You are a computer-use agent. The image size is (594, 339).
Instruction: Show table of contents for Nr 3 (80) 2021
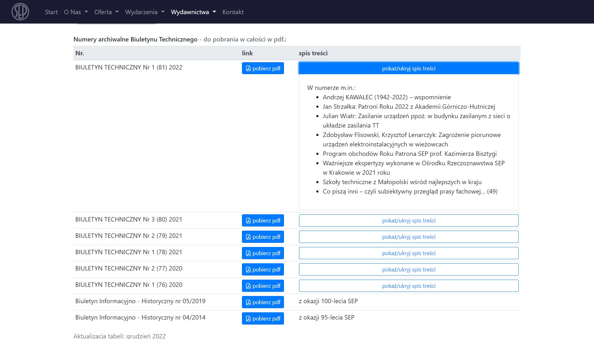pos(409,221)
